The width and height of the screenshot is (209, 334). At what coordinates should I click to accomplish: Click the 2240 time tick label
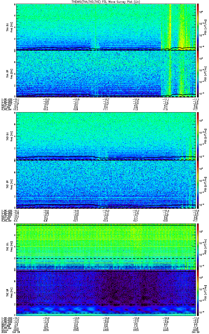click(x=76, y=330)
